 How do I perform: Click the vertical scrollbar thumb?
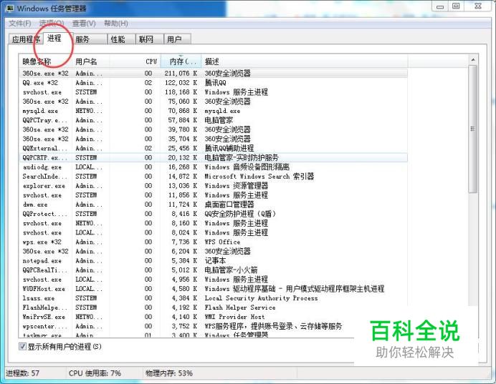pyautogui.click(x=473, y=129)
